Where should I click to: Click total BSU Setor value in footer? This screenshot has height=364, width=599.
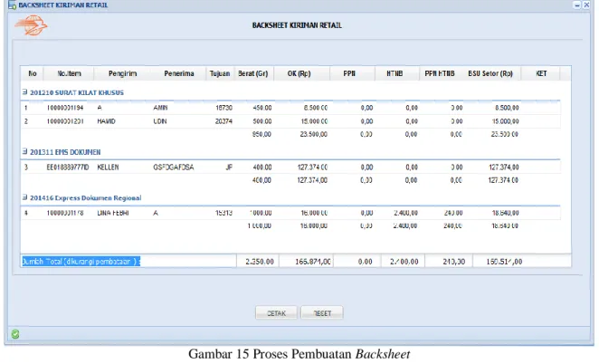pos(504,262)
